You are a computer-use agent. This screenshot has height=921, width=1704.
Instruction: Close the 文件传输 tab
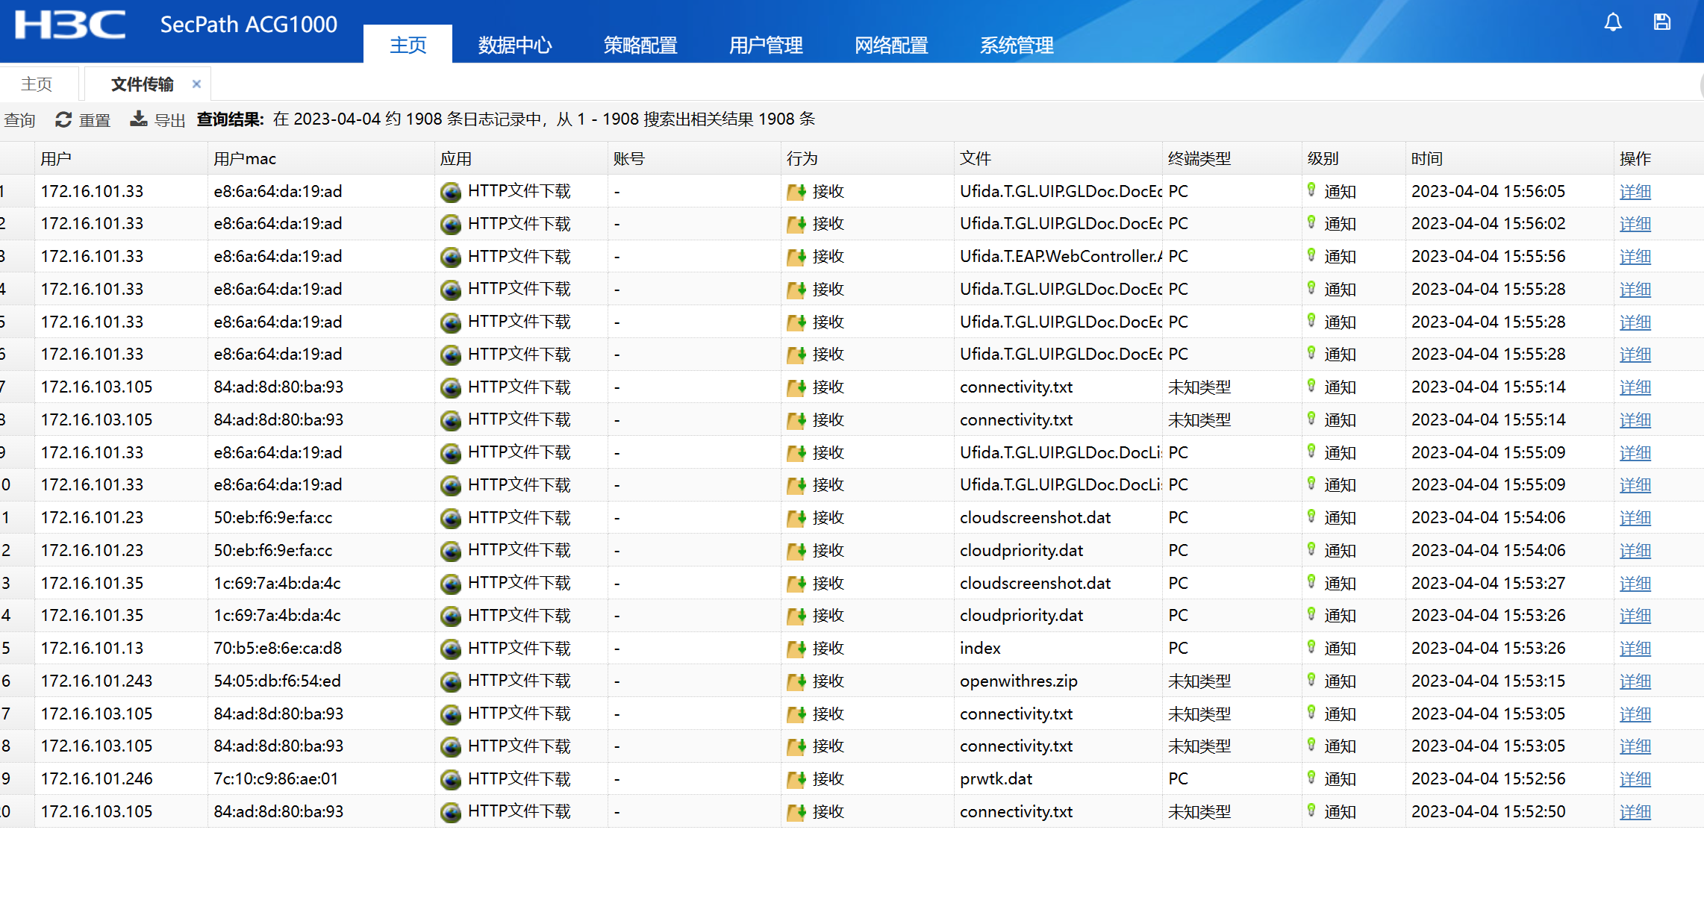pyautogui.click(x=196, y=84)
